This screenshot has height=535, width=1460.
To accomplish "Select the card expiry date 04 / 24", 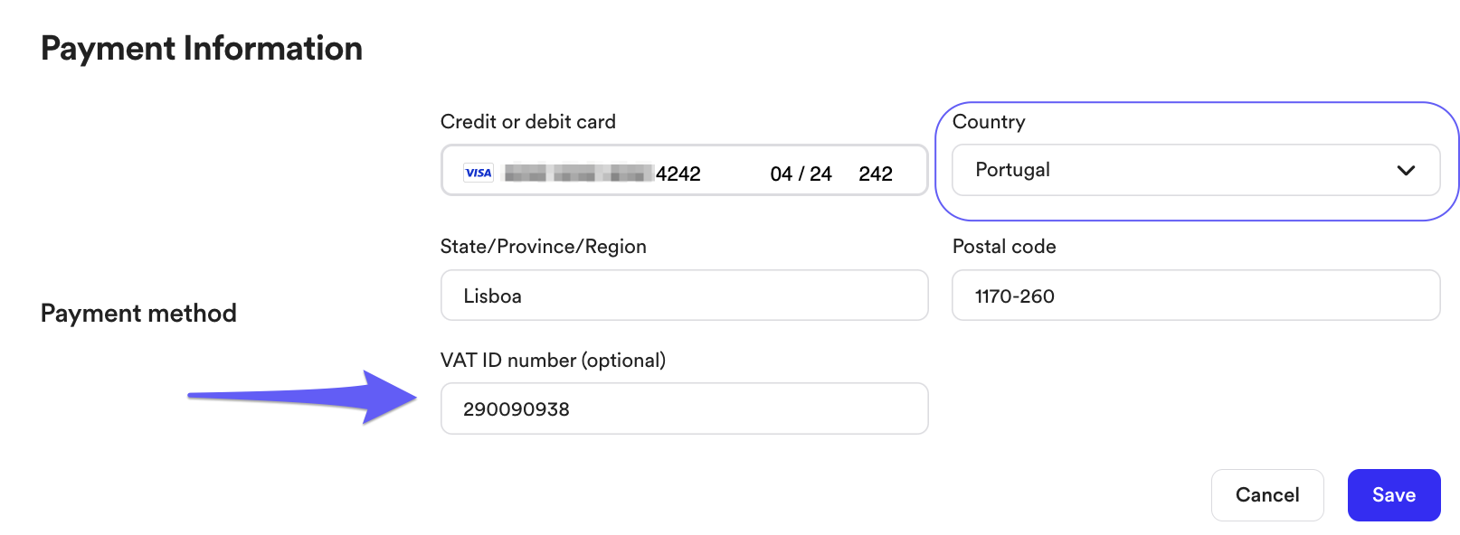I will tap(801, 174).
